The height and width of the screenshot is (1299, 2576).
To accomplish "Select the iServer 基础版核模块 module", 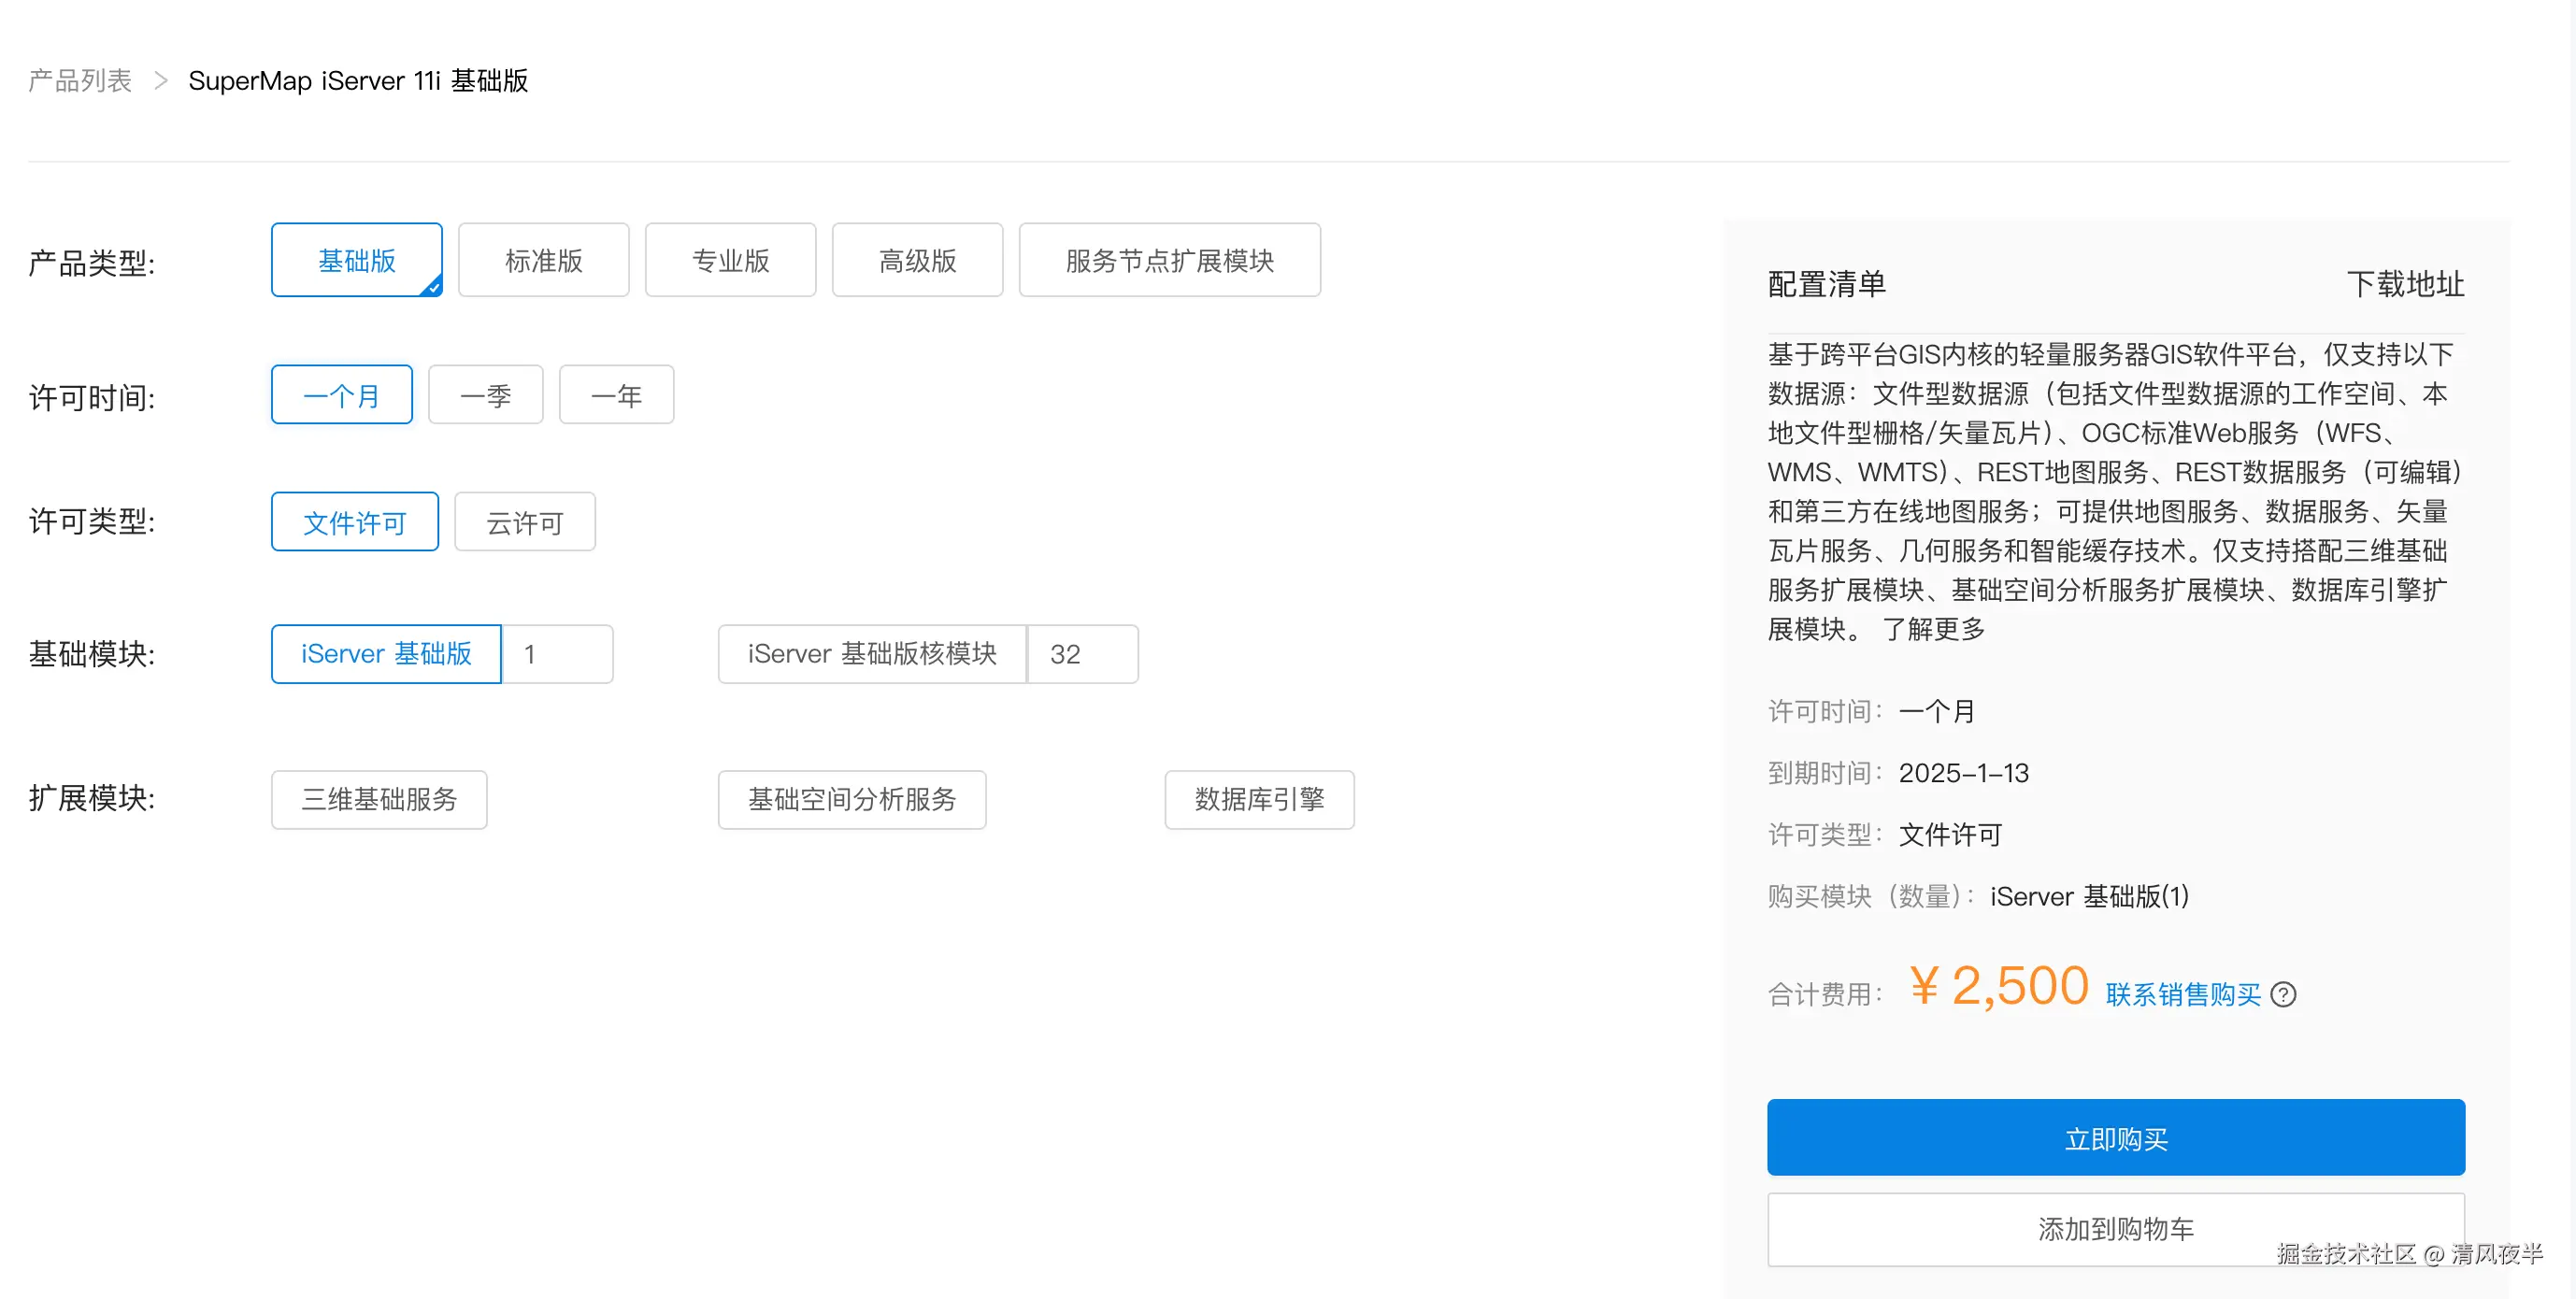I will (872, 654).
